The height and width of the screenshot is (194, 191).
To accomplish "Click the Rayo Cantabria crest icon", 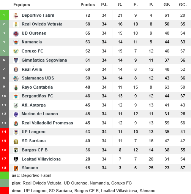I will click(x=16, y=87).
